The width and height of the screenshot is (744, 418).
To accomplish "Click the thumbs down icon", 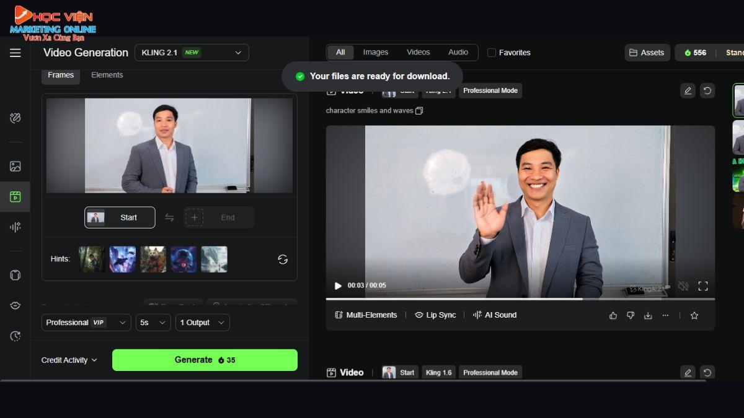I will point(631,315).
